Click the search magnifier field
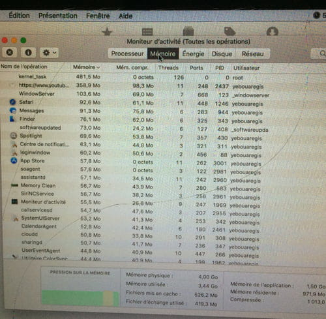The height and width of the screenshot is (319, 326). point(318,53)
